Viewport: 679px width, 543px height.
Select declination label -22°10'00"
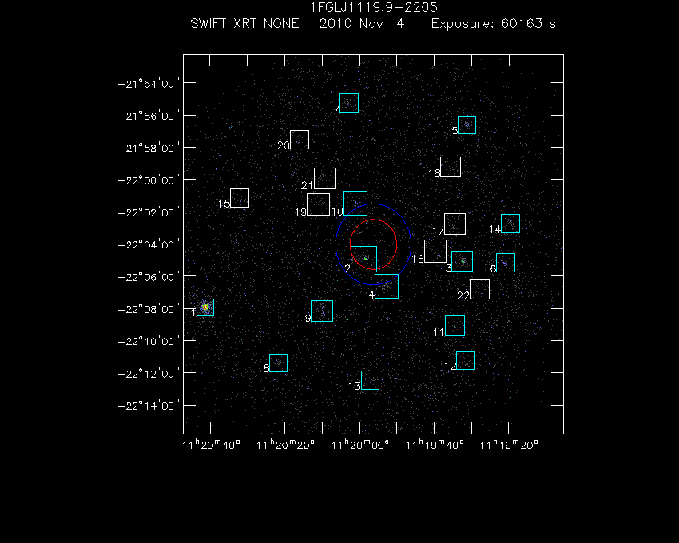(149, 341)
